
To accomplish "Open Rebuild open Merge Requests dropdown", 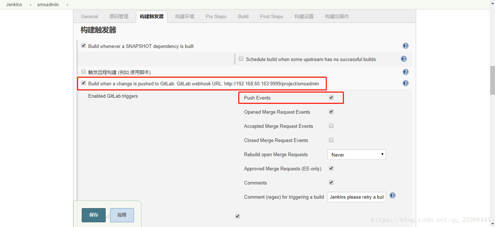I will [357, 155].
